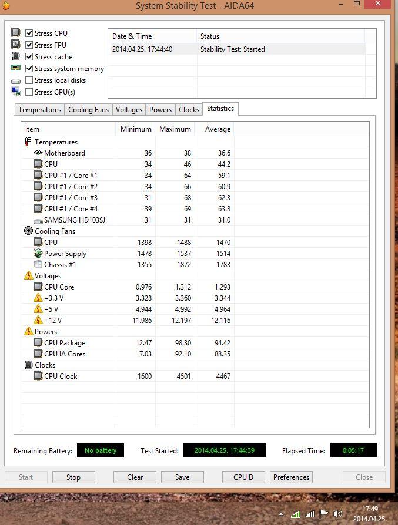
Task: Click the CPU chip icon beside Stress CPU
Action: point(15,32)
